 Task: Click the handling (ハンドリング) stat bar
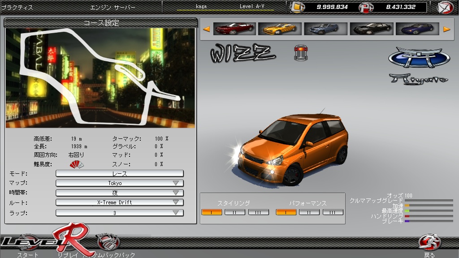tap(429, 216)
